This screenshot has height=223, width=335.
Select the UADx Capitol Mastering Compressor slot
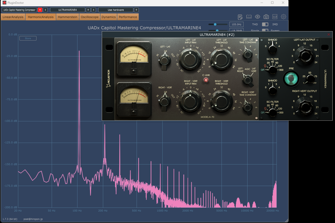click(x=19, y=10)
